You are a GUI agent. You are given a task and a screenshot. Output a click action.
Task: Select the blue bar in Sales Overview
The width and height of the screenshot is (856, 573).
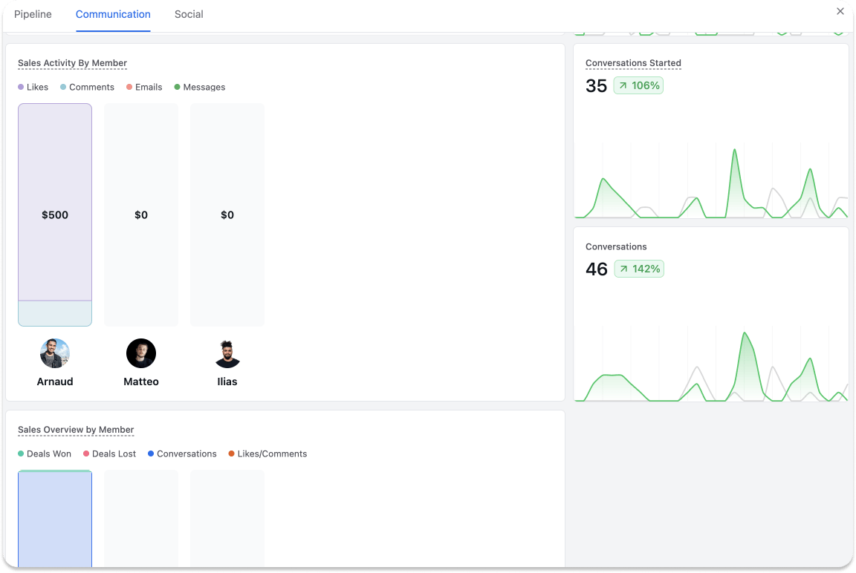click(55, 519)
